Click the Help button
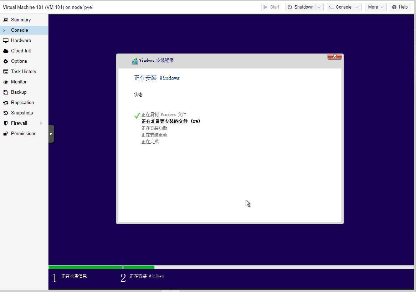The width and height of the screenshot is (416, 292). tap(400, 7)
